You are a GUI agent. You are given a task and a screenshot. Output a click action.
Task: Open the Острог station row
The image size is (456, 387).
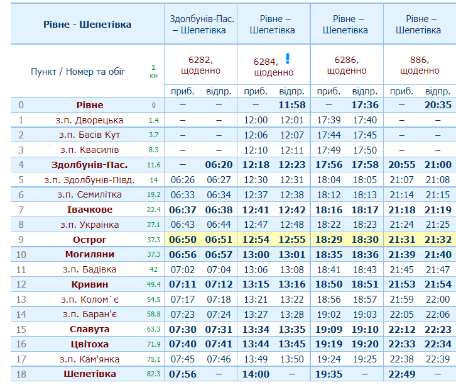coord(90,240)
